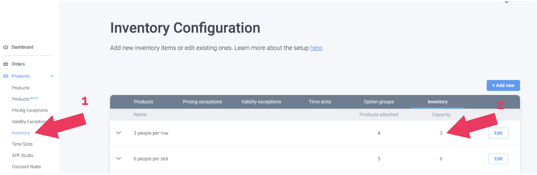Viewport: 537px width, 175px height.
Task: Edit the '6 people per slot' inventory
Action: (x=498, y=159)
